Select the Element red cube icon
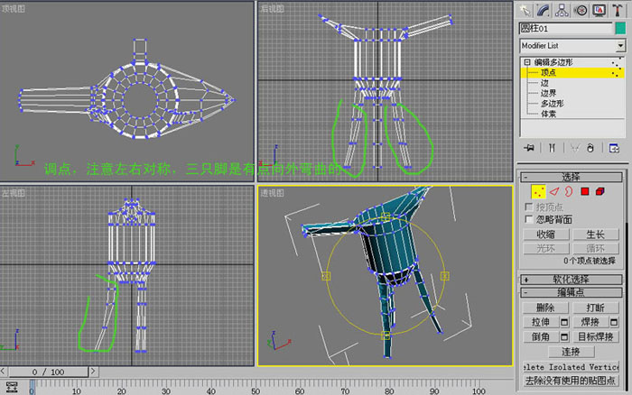632x395 pixels. [x=600, y=192]
